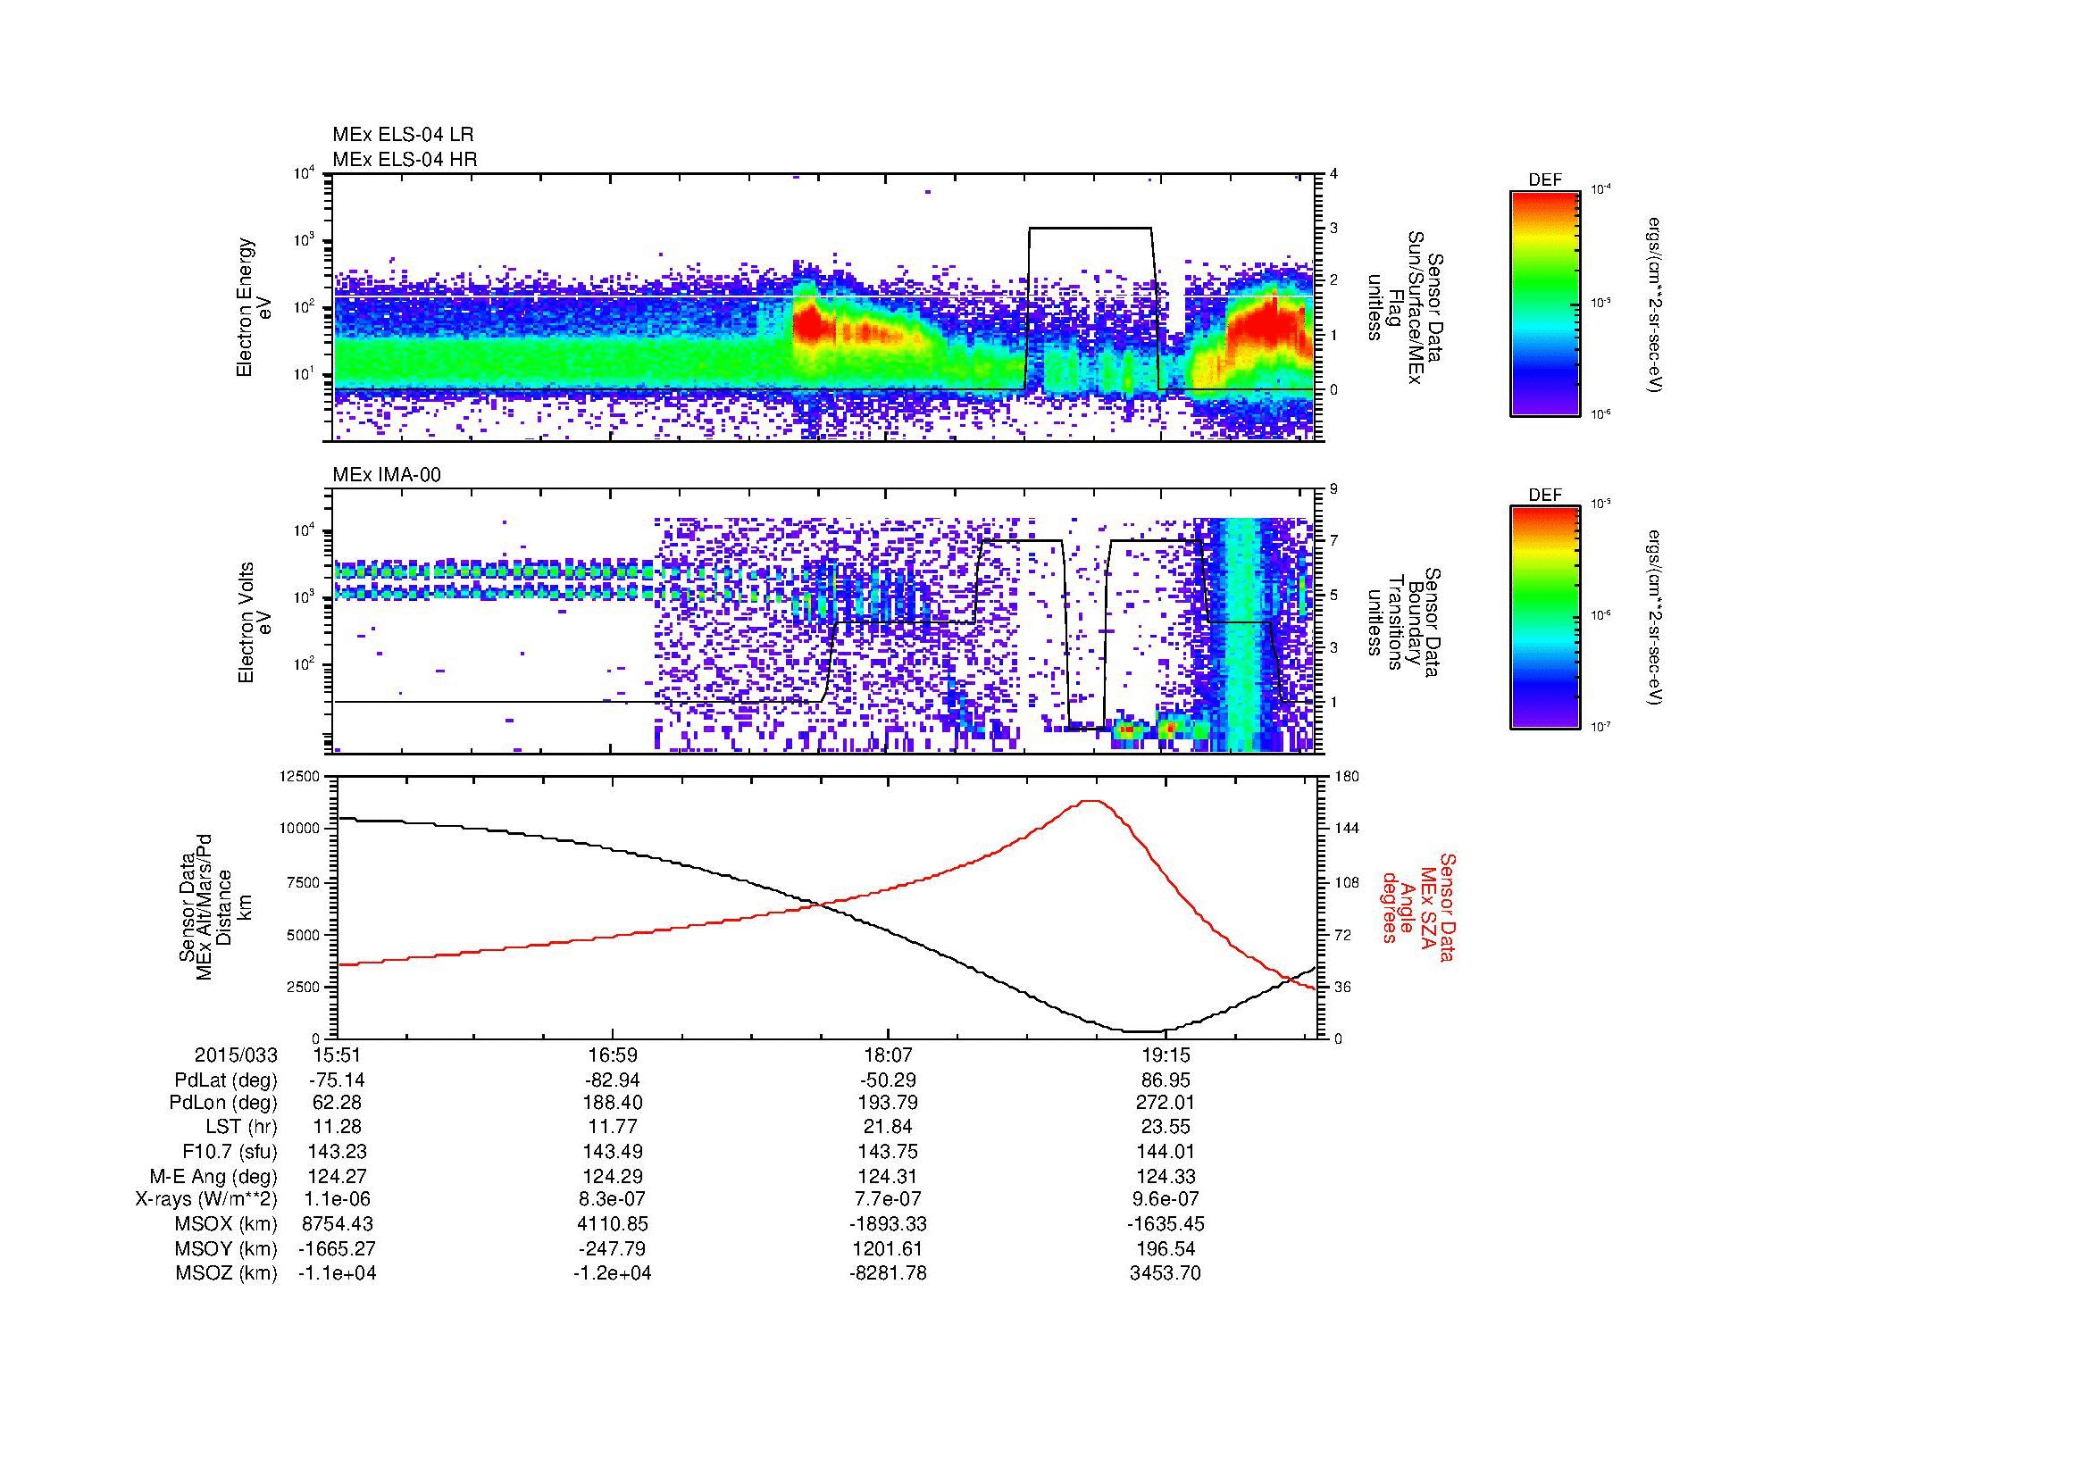Screen dimensions: 2089x1476
Task: Click the F10.7 value '143.23'
Action: pyautogui.click(x=337, y=1152)
